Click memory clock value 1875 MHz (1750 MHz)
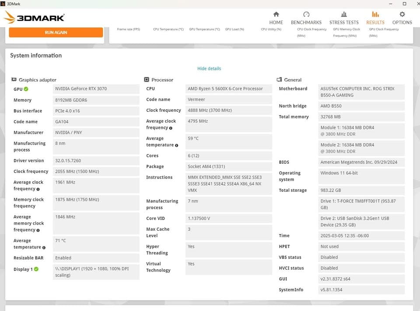 (96, 203)
